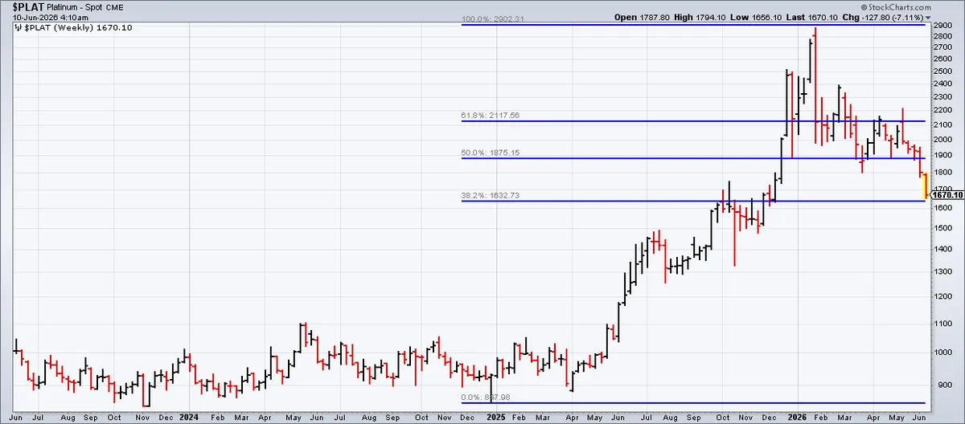This screenshot has height=424, width=965.
Task: Click the 1500 price axis label
Action: tap(942, 228)
